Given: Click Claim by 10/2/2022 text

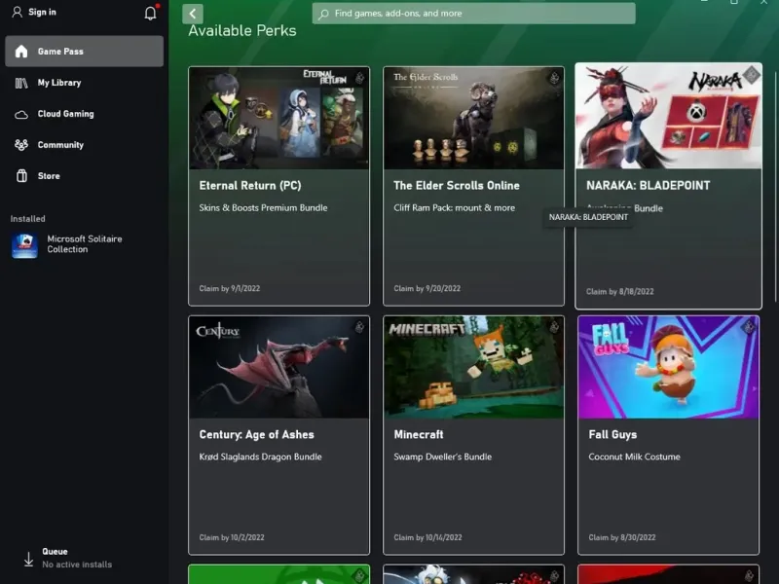Looking at the screenshot, I should pyautogui.click(x=232, y=537).
